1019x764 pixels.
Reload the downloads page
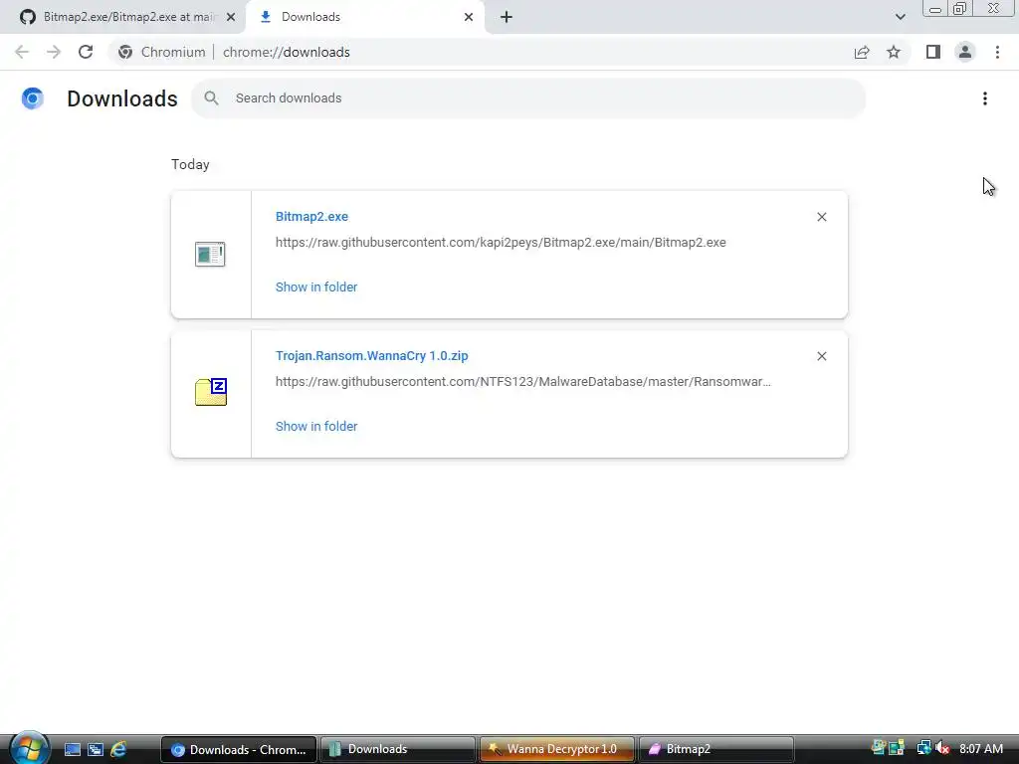point(86,52)
